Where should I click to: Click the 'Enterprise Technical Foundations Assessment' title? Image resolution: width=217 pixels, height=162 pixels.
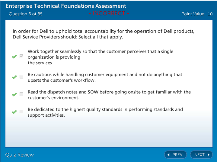point(66,6)
